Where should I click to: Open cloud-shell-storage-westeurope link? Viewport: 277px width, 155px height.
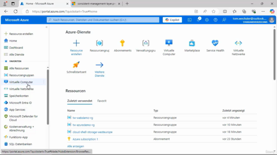pyautogui.click(x=92, y=132)
